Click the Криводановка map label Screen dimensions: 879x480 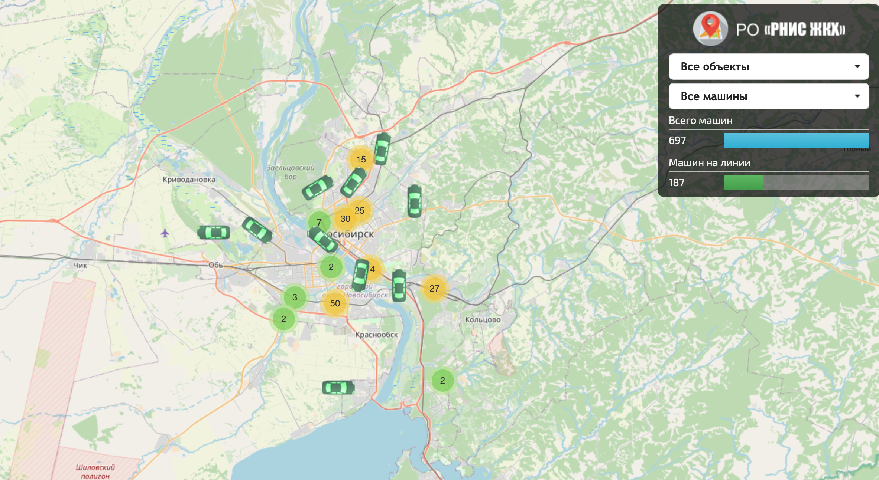pos(189,180)
